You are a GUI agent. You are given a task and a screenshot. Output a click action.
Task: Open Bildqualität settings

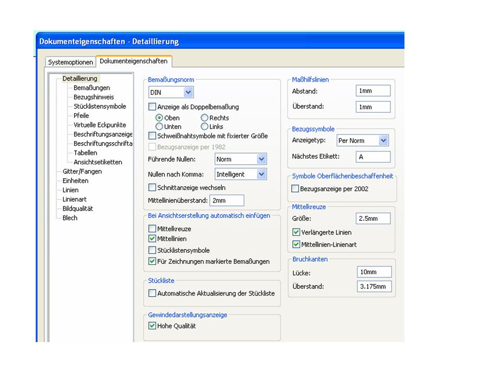point(78,208)
